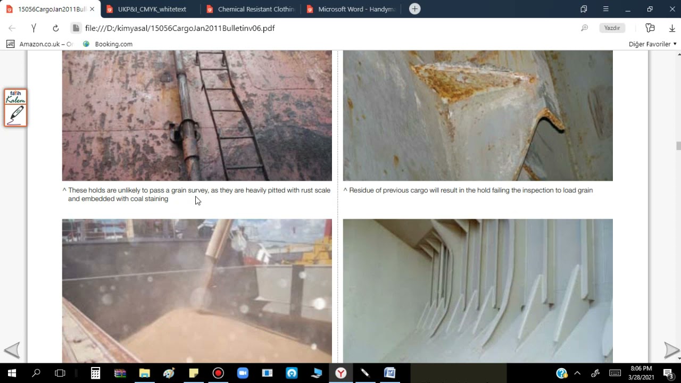
Task: Open the browser hamburger menu
Action: click(605, 9)
